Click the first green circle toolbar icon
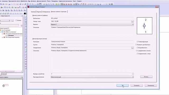Image resolution: width=169 pixels, height=95 pixels. (56, 4)
